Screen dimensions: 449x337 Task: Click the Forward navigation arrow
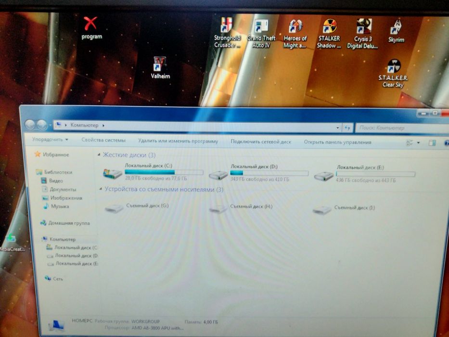tap(42, 125)
